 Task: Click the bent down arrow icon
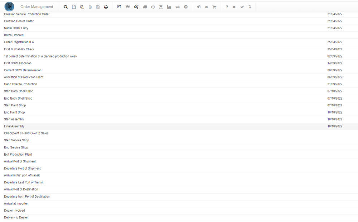pyautogui.click(x=250, y=7)
